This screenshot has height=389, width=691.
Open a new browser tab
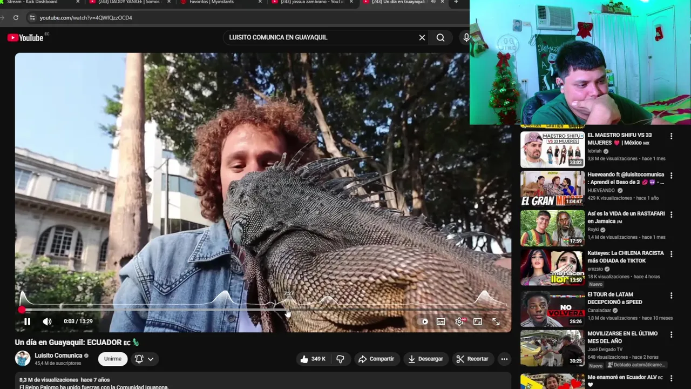coord(456,2)
